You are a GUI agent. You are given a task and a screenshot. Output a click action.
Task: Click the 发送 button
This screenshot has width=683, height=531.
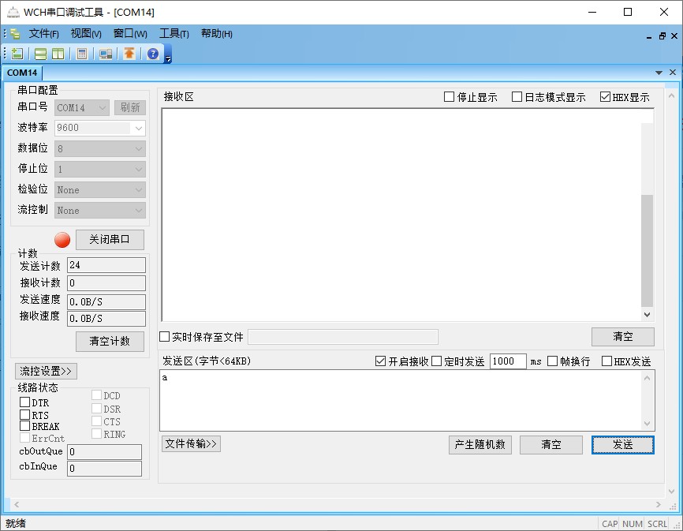[623, 445]
